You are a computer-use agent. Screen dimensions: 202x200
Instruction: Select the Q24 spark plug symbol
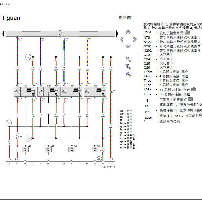(48, 150)
